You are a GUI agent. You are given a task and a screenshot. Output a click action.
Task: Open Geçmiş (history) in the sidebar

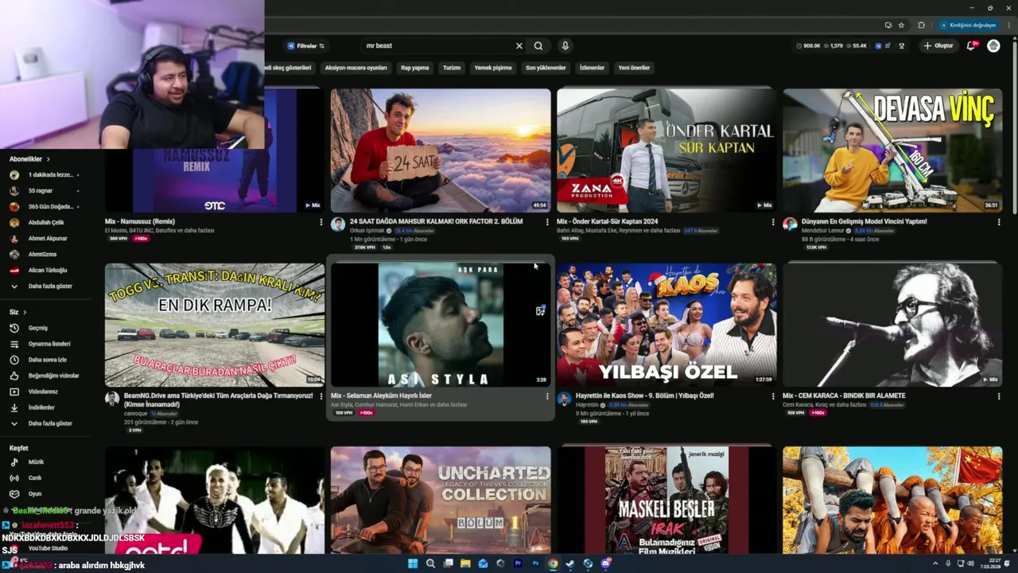click(x=38, y=328)
